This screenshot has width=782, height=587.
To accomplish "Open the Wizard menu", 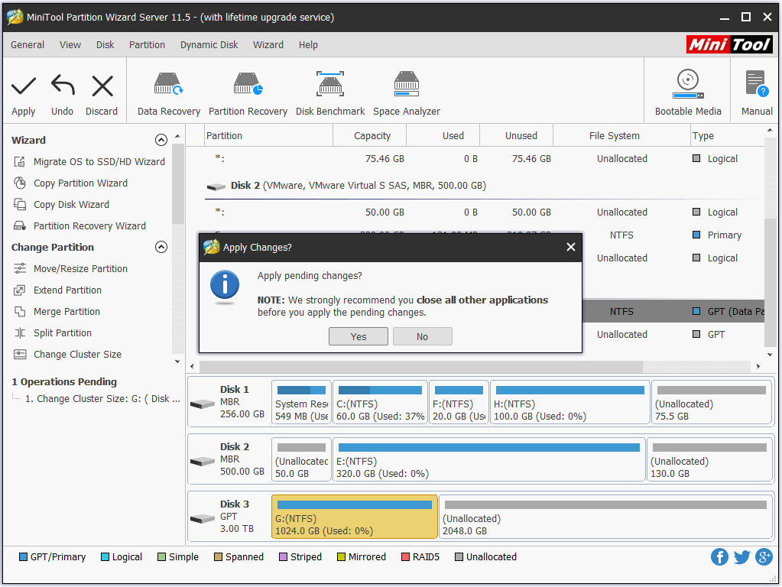I will (x=268, y=45).
